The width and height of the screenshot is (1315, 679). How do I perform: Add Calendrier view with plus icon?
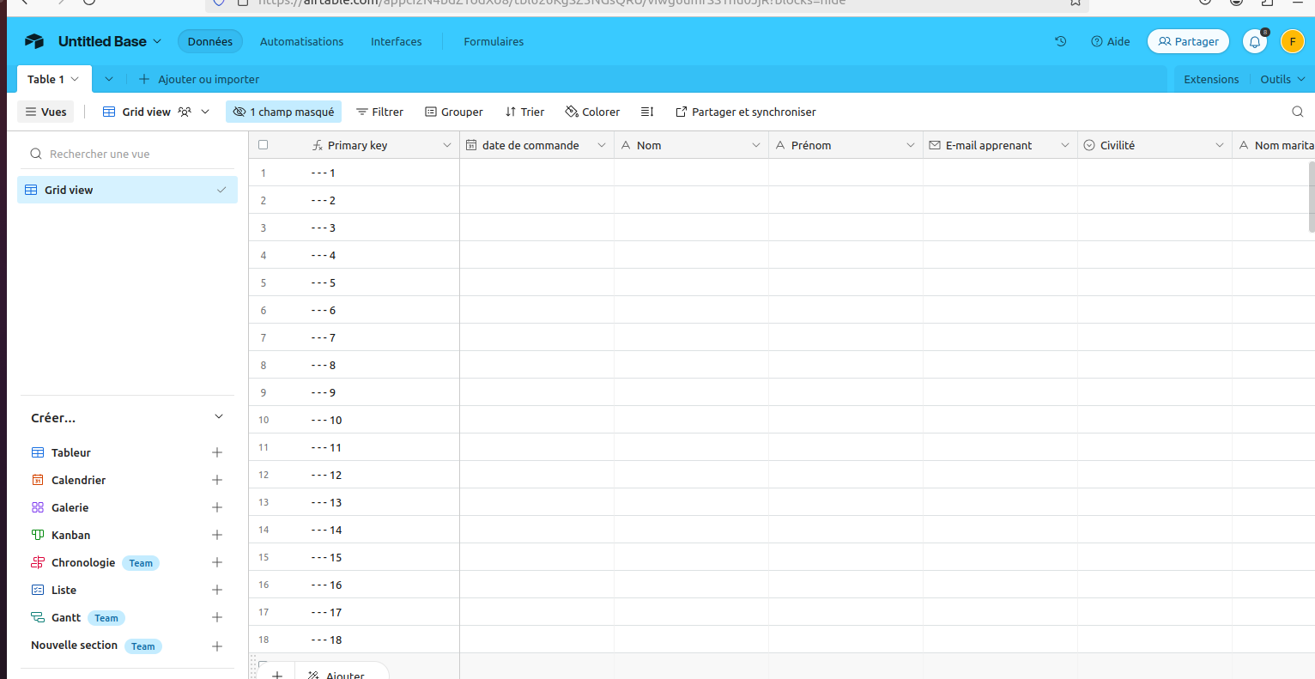click(217, 480)
